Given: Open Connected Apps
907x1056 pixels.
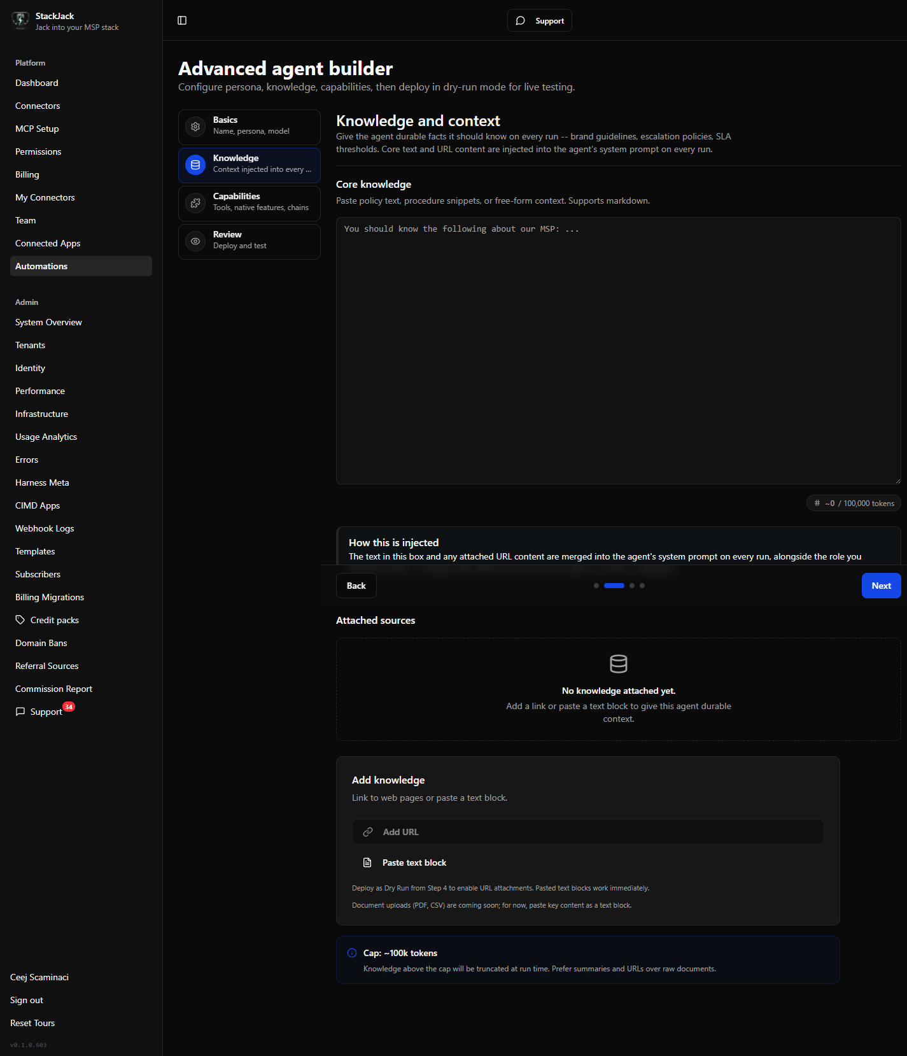Looking at the screenshot, I should [81, 243].
